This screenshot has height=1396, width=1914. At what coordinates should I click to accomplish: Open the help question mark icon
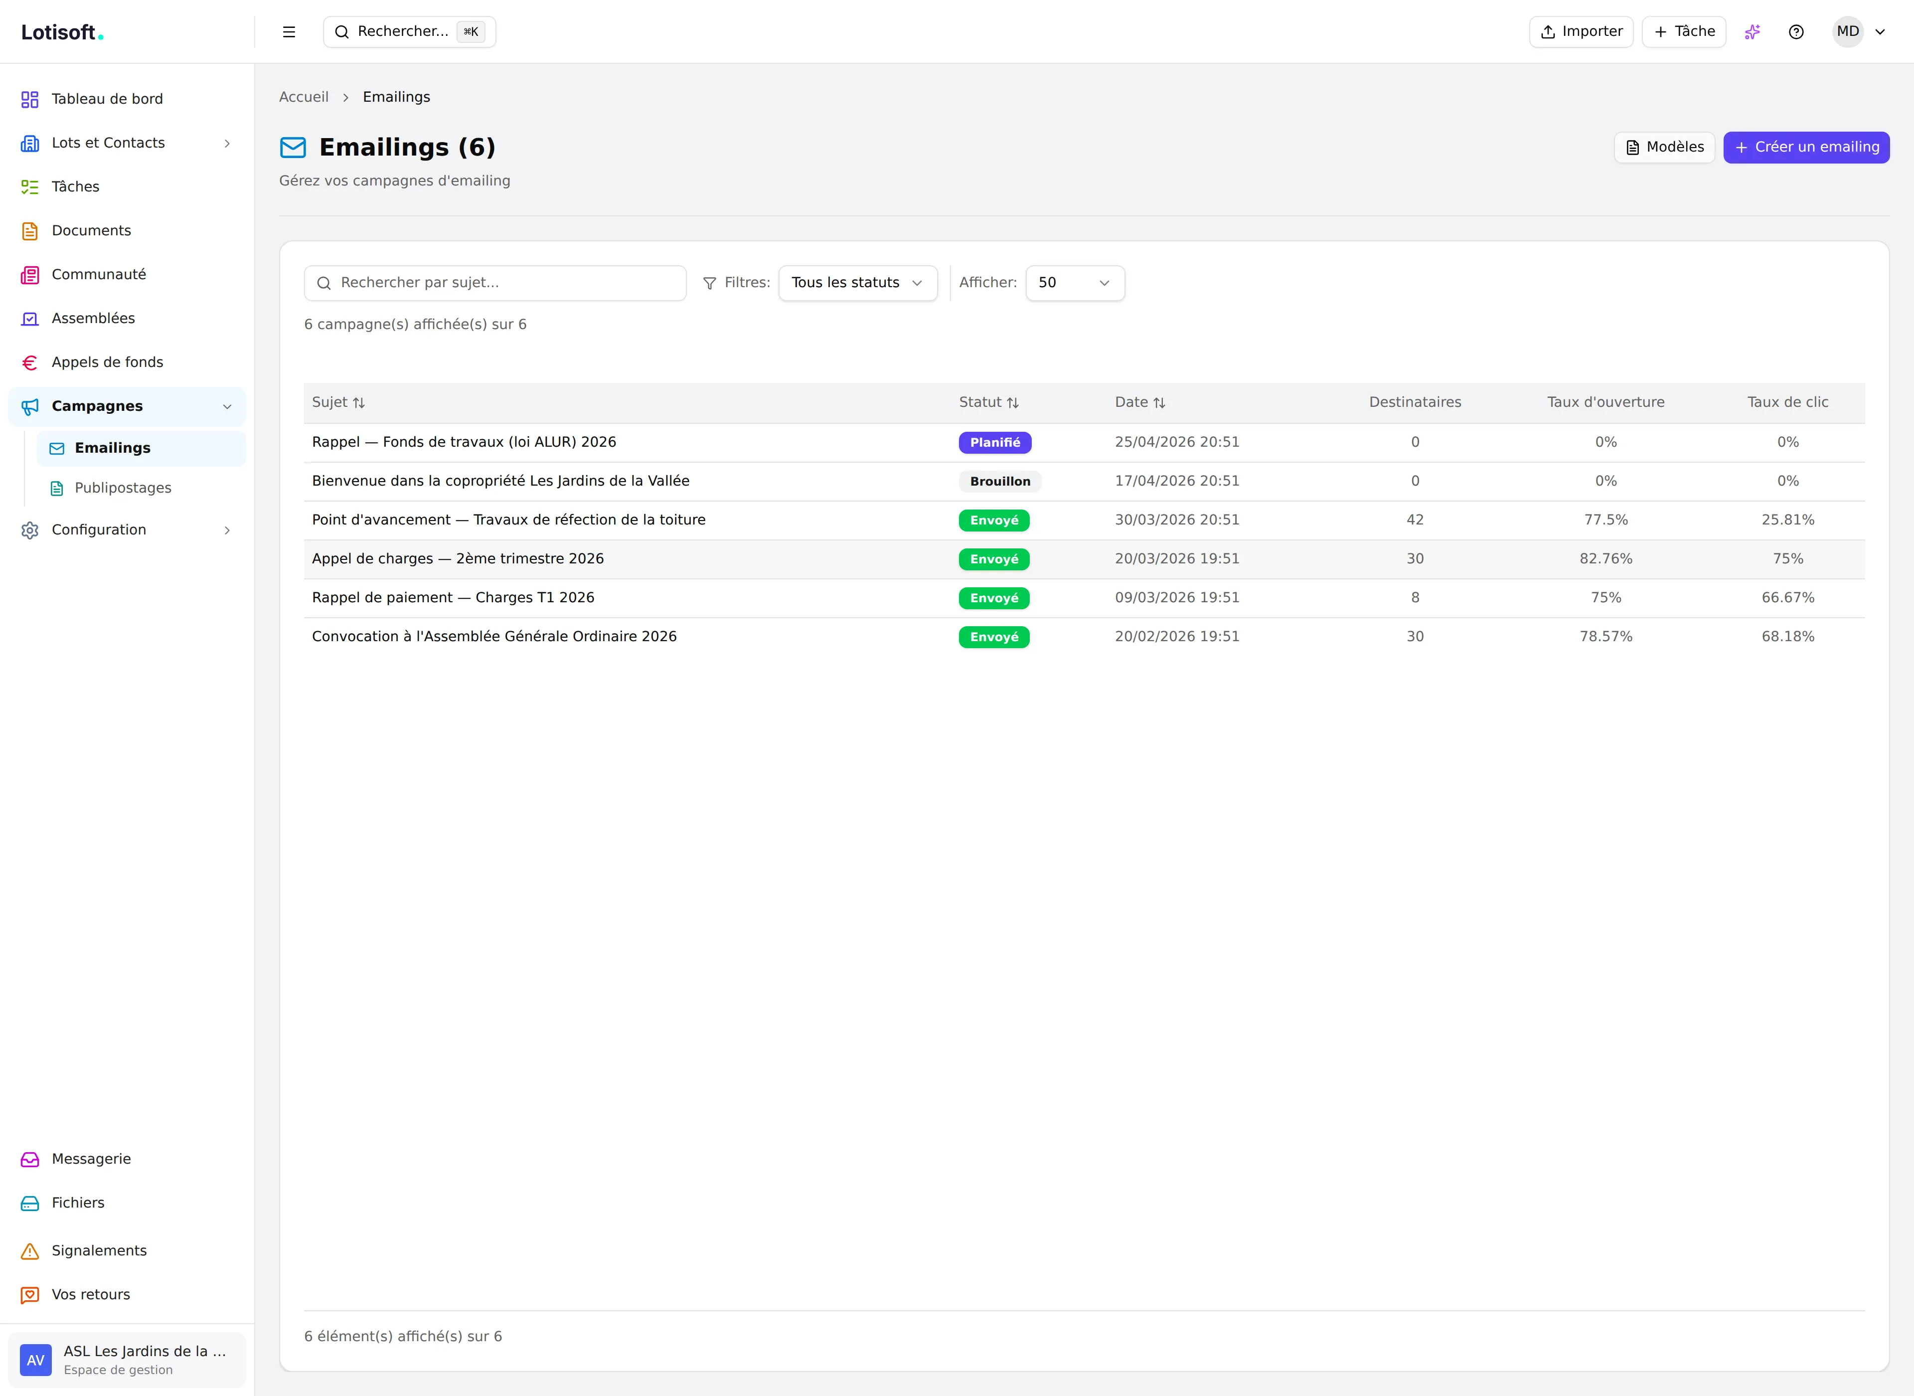click(1796, 32)
